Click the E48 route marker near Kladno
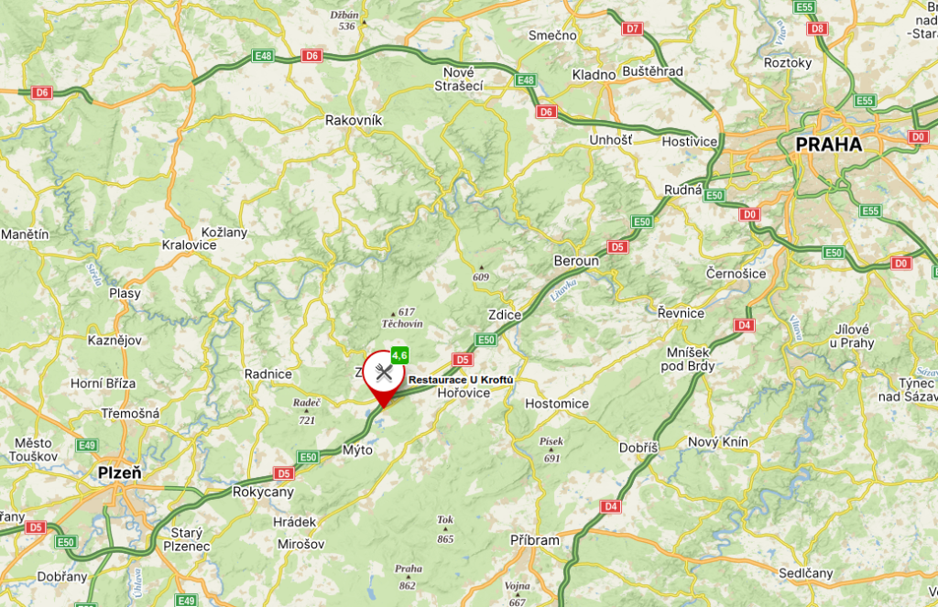The height and width of the screenshot is (607, 938). coord(525,81)
